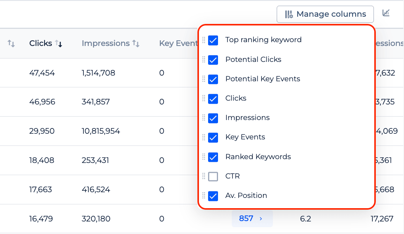Select the Av. Position label

click(246, 196)
